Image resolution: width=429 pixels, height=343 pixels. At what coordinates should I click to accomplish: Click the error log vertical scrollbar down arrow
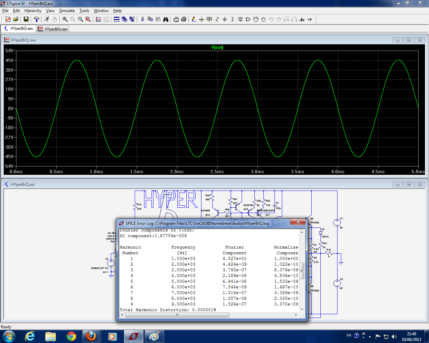(x=302, y=310)
